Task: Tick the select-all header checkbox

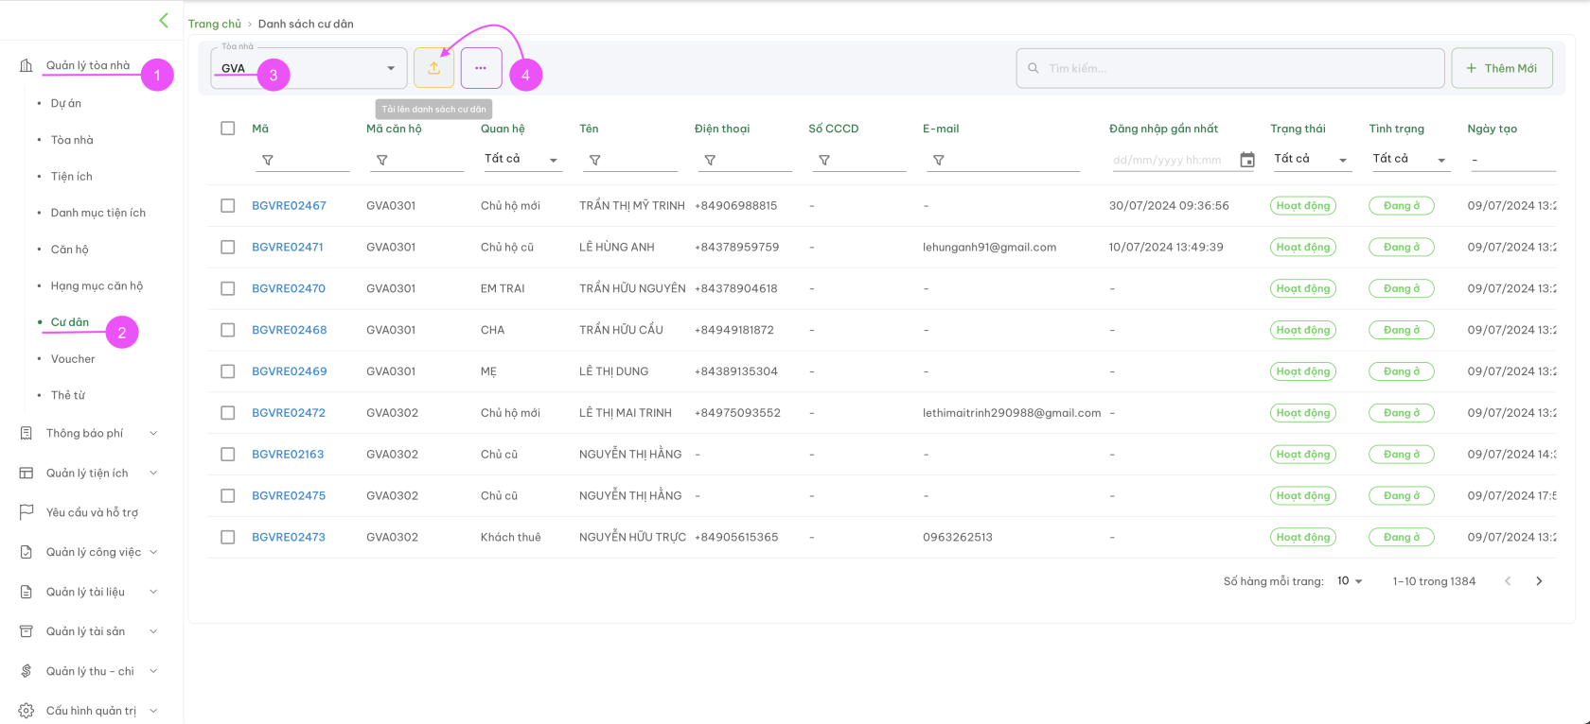Action: [228, 128]
